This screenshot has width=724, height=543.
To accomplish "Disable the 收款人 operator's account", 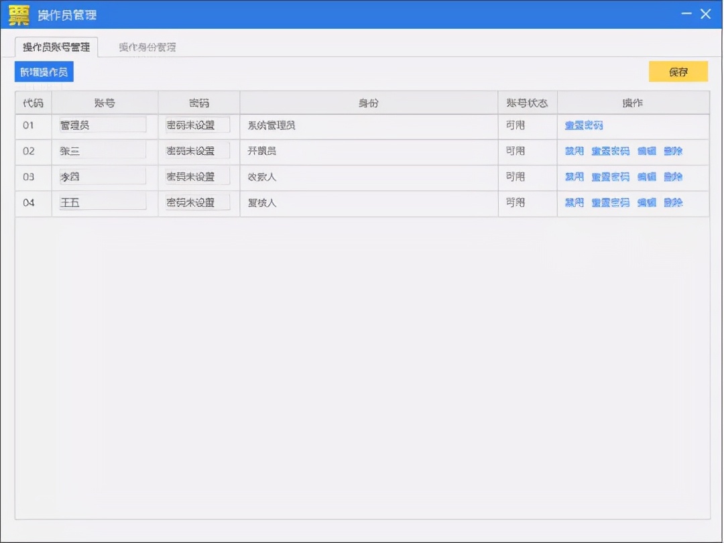I will tap(574, 177).
